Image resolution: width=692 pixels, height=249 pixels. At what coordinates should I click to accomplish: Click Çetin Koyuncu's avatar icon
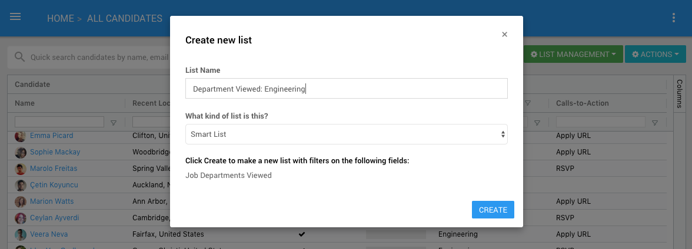[21, 186]
